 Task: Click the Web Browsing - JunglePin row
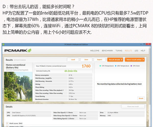point(63,78)
